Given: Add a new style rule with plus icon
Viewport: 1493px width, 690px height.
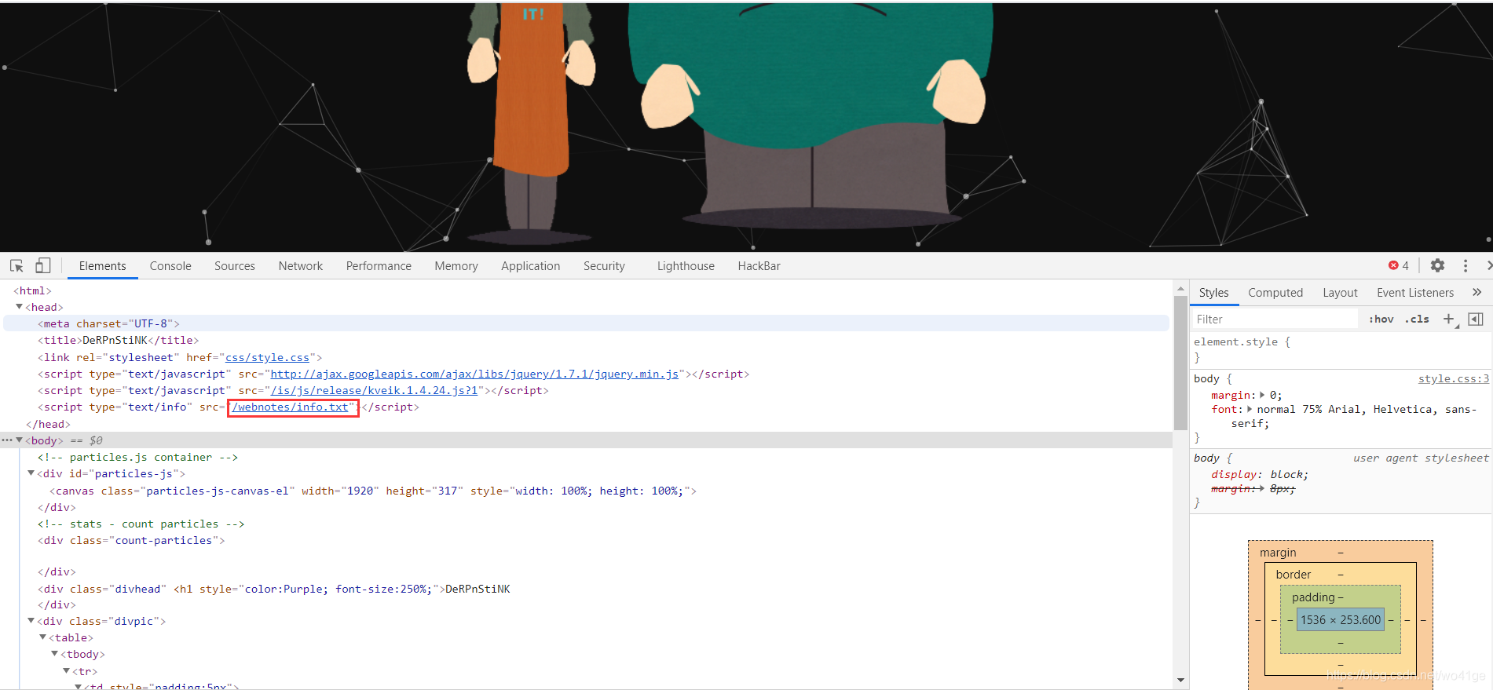Looking at the screenshot, I should click(x=1449, y=319).
